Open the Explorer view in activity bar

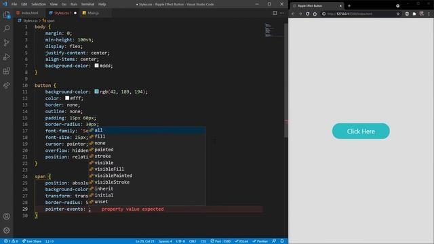[7, 14]
